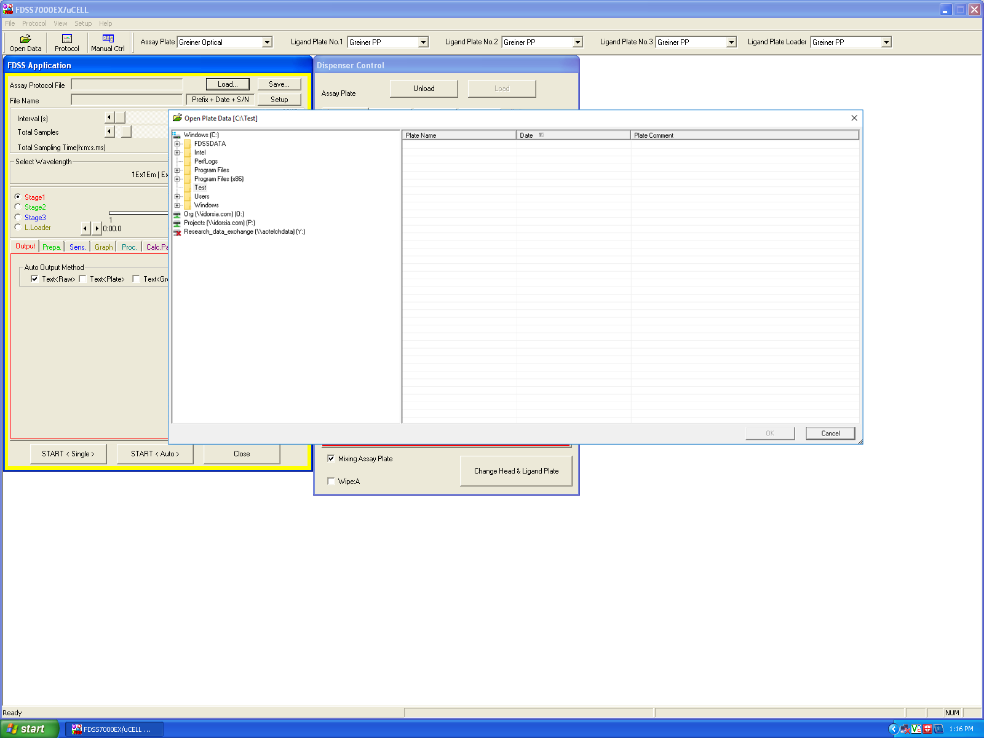Expand the Program Files tree node
Screen dimensions: 984x738
coord(177,170)
